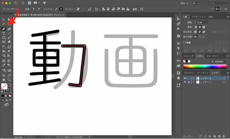The height and width of the screenshot is (139, 230).
Task: Select the Rotate tool
Action: click(4, 47)
